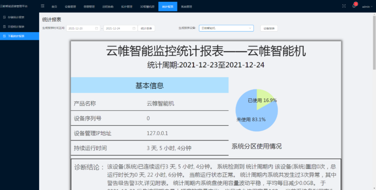Click the red notification badge 9

tap(356, 4)
